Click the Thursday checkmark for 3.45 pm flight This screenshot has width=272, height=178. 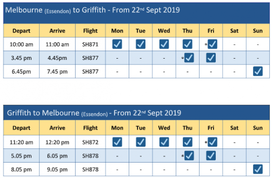189,58
